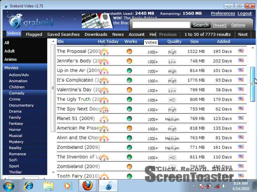
Task: Sort by the Added column
Action: tap(223, 42)
